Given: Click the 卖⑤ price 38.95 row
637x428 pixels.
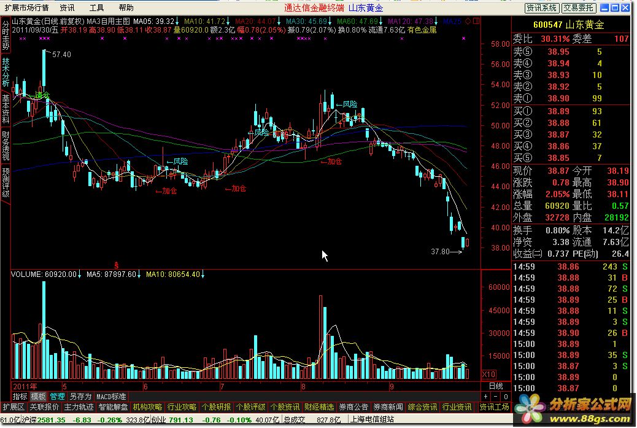Looking at the screenshot, I should [x=571, y=52].
